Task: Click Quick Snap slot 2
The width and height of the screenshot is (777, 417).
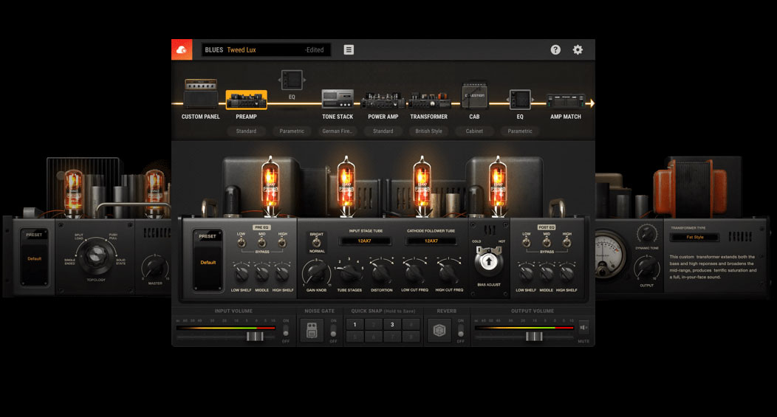Action: tap(374, 325)
